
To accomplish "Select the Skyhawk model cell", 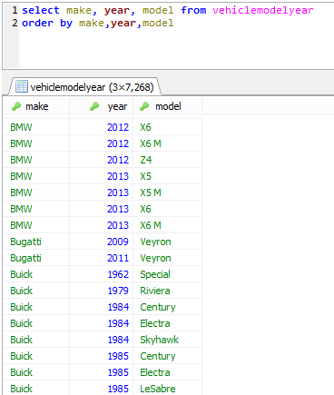I will tap(167, 340).
